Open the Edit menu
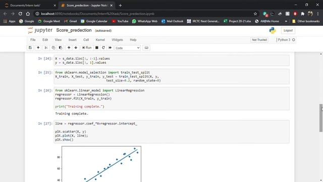323x182 pixels. pyautogui.click(x=45, y=40)
